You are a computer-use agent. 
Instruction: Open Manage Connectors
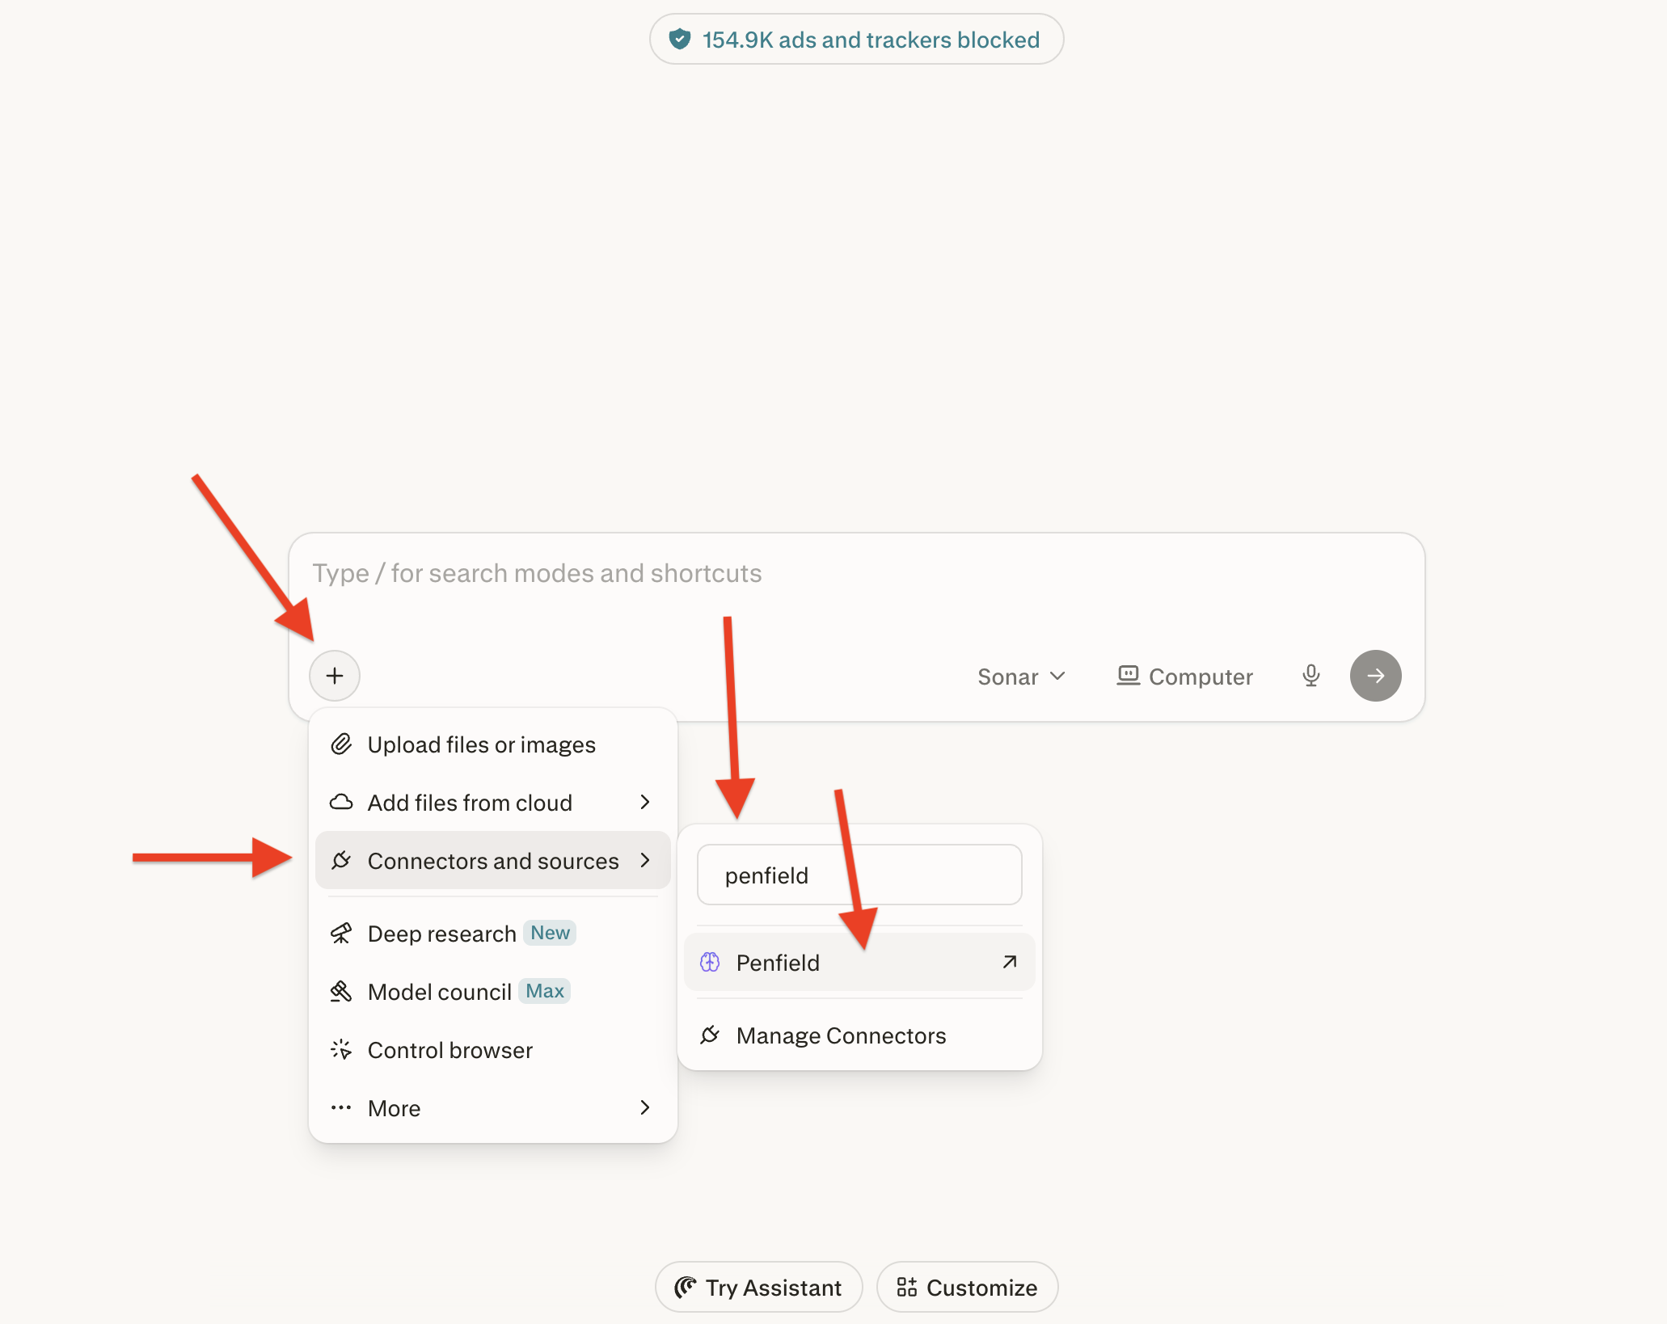coord(859,1035)
